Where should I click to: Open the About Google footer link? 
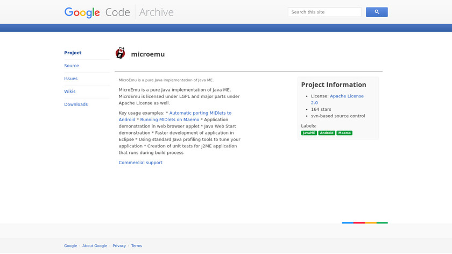click(x=95, y=246)
